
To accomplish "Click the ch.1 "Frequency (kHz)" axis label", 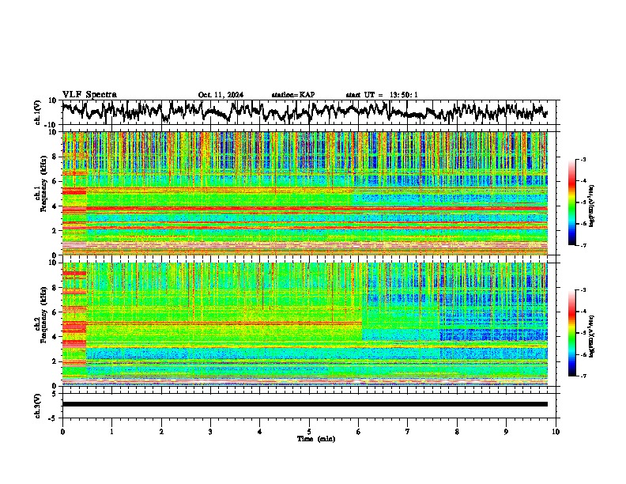I will point(43,184).
